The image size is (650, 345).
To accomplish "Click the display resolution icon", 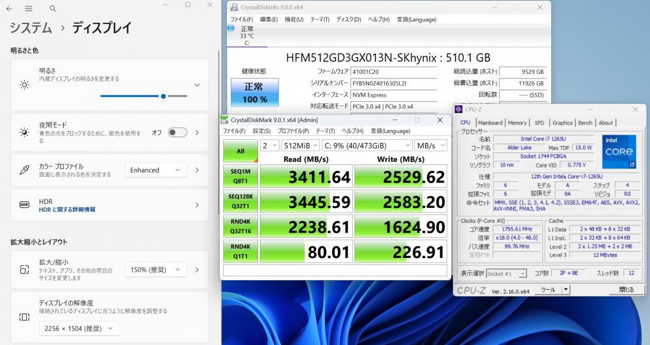I will coord(25,317).
